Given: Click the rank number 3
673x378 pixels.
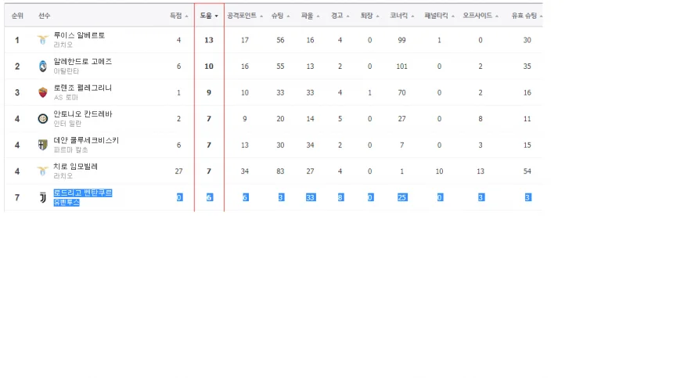Looking at the screenshot, I should 17,92.
